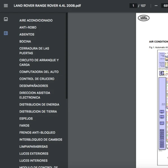Switch to the page thumbnails view icon

coord(6,19)
